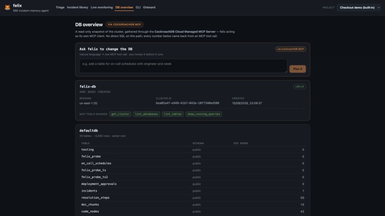Screen dimensions: 385x216
Task: Select the DB overview tab
Action: click(x=124, y=7)
